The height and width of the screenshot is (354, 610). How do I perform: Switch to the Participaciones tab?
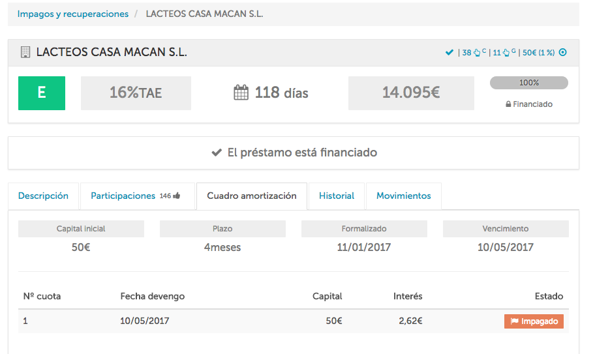[123, 196]
